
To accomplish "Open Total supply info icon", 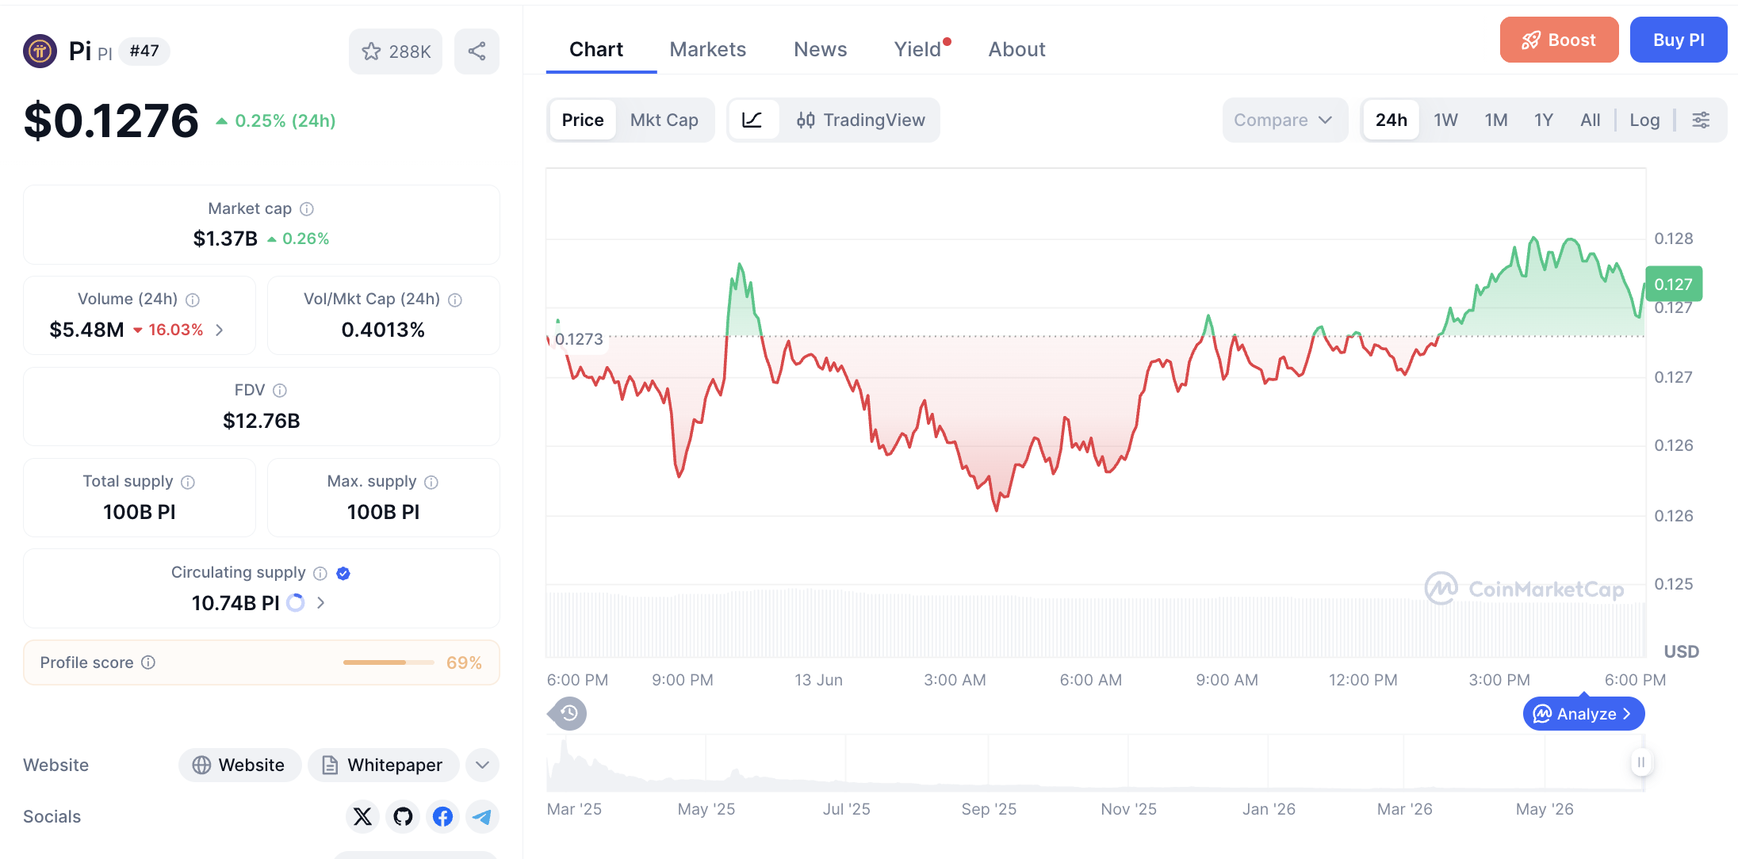I will point(188,482).
